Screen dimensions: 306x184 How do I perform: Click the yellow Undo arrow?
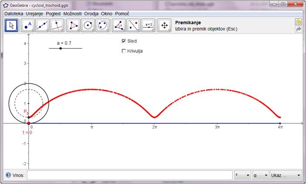[299, 22]
